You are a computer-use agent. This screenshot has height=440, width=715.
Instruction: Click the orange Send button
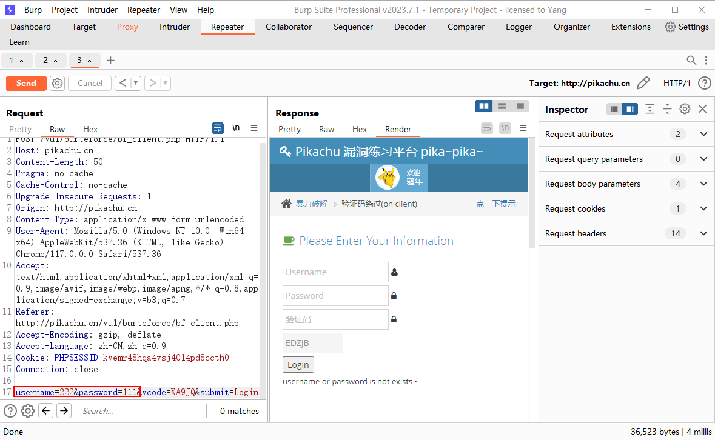coord(26,84)
